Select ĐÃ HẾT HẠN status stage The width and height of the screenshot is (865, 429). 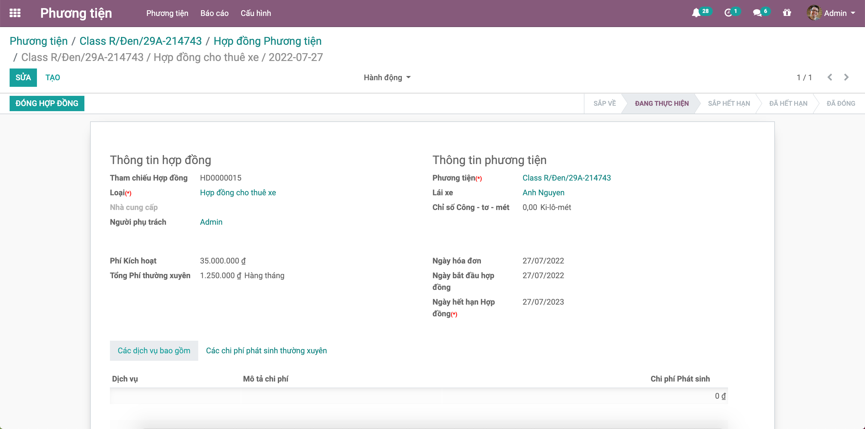coord(788,103)
